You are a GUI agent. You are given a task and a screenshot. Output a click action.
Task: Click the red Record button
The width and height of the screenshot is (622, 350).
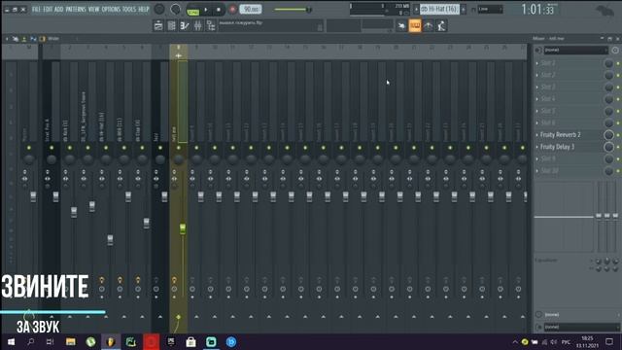click(x=232, y=9)
